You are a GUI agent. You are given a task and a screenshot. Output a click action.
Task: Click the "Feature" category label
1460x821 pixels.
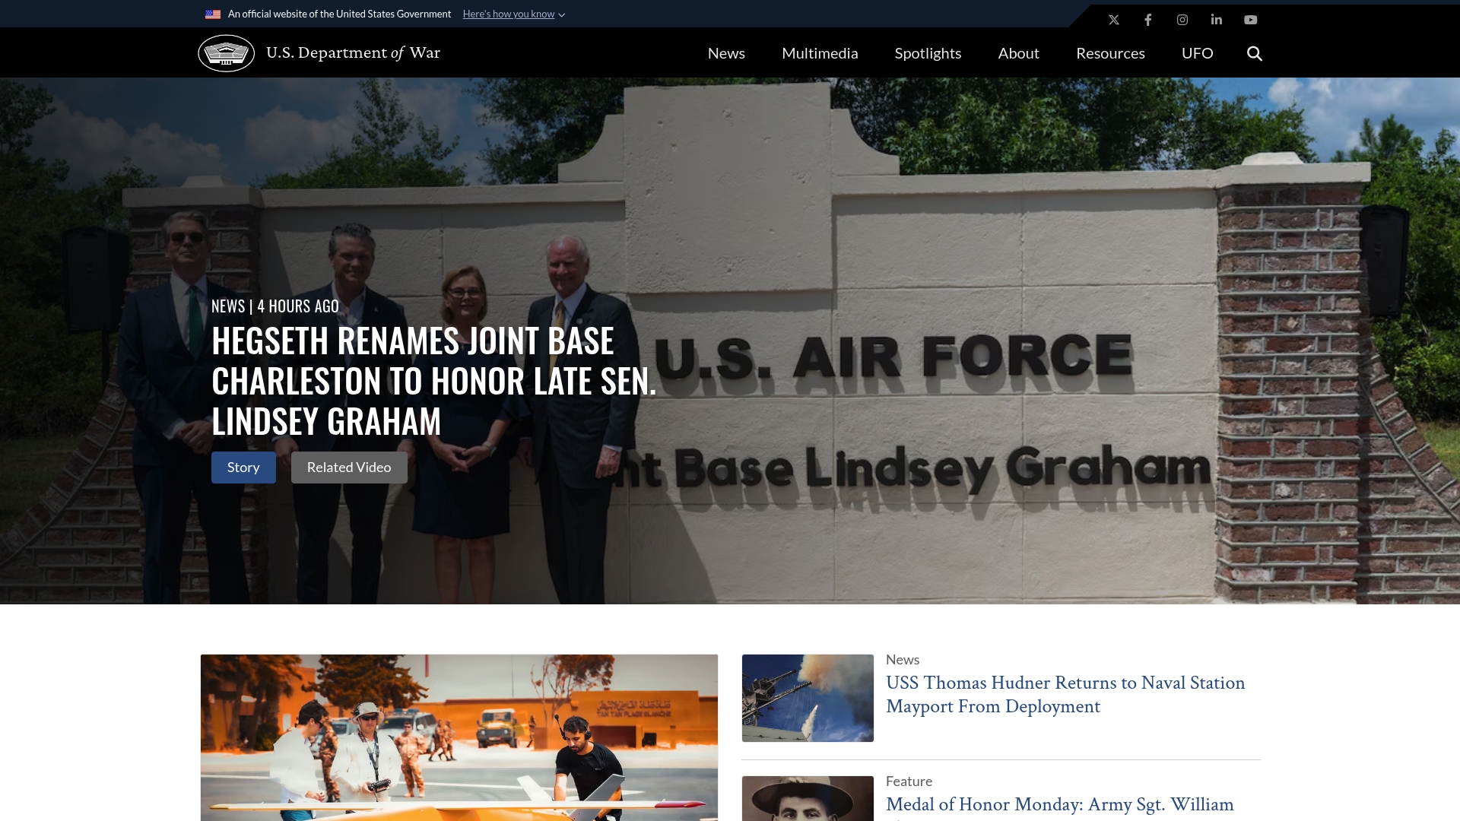(909, 781)
